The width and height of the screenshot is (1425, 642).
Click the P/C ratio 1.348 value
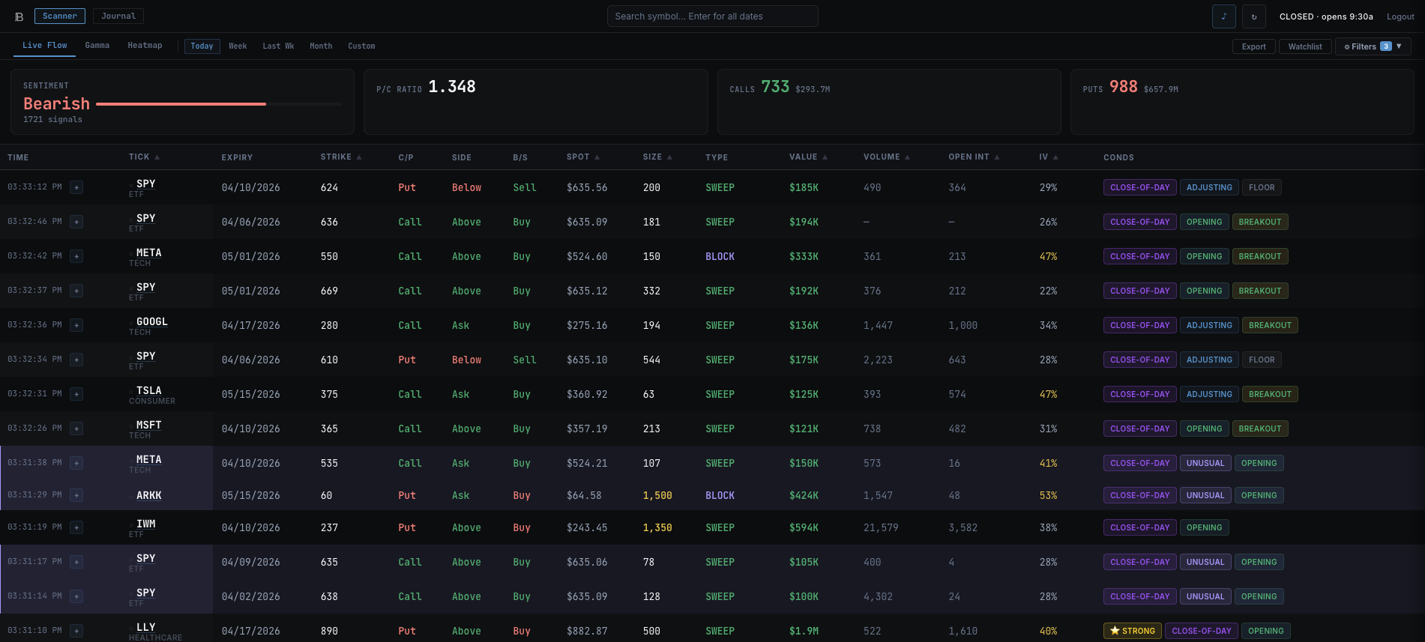[452, 87]
